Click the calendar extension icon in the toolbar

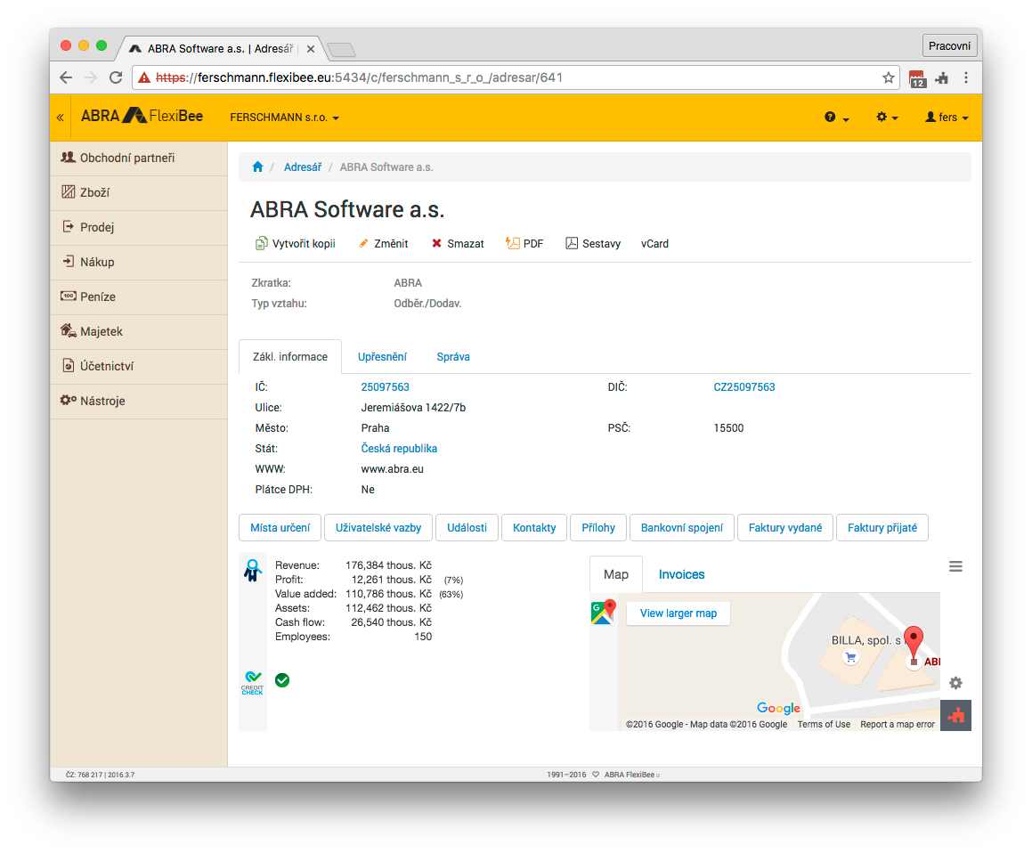click(917, 78)
